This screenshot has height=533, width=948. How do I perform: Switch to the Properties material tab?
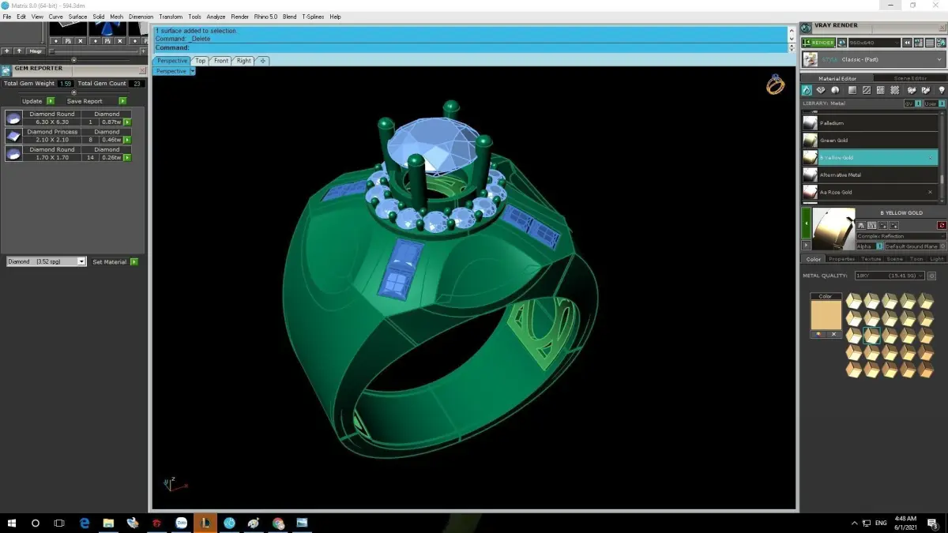pyautogui.click(x=841, y=259)
